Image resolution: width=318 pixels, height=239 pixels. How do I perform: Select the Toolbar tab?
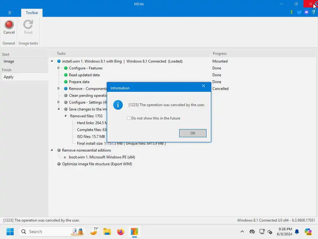32,12
